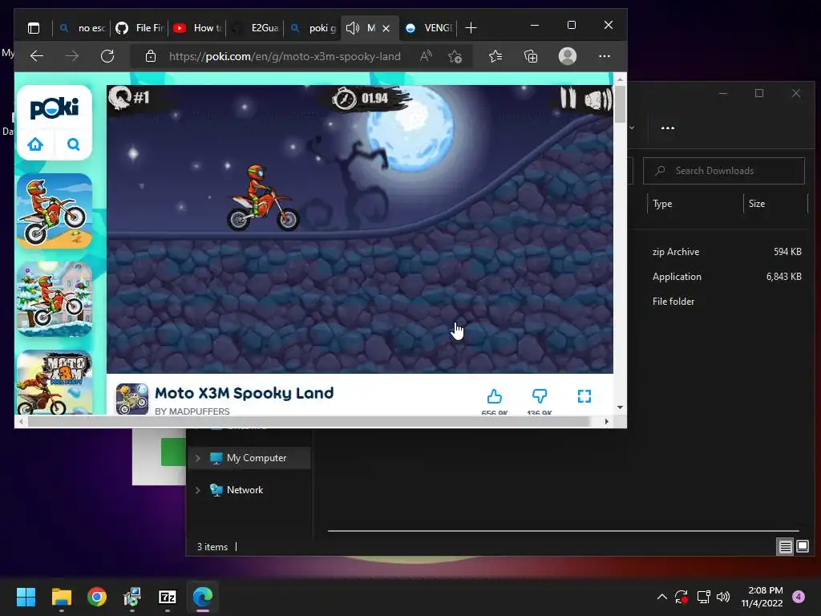Sort Explorer files by Type column
821x616 pixels.
tap(662, 204)
